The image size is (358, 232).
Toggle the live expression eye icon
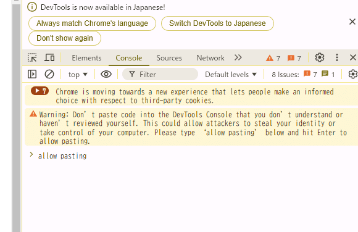coord(106,74)
